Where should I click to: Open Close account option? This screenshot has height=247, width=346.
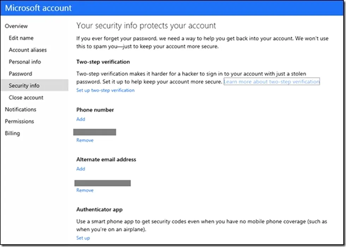(26, 97)
